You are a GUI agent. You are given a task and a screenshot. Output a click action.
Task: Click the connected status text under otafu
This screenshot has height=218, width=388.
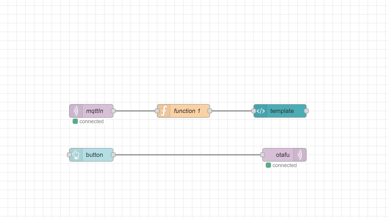coord(284,165)
